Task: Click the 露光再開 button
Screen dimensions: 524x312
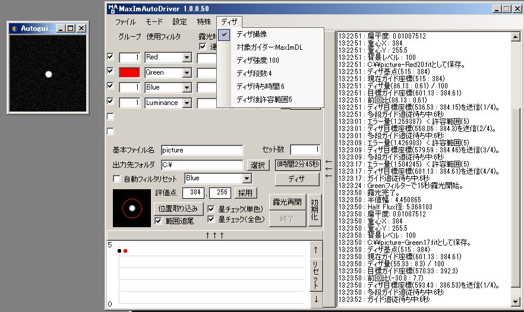Action: [287, 202]
